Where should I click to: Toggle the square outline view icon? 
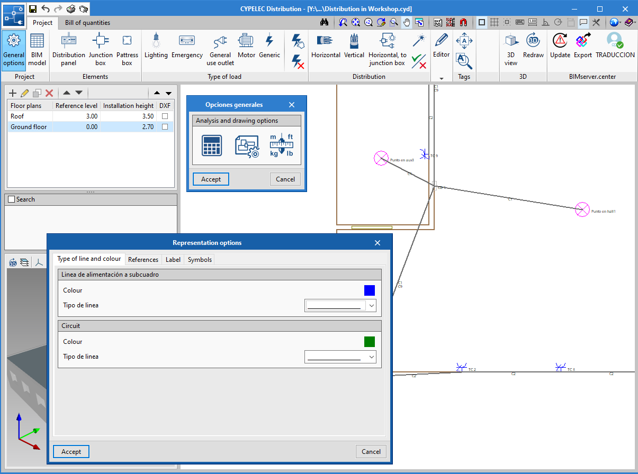pos(482,22)
